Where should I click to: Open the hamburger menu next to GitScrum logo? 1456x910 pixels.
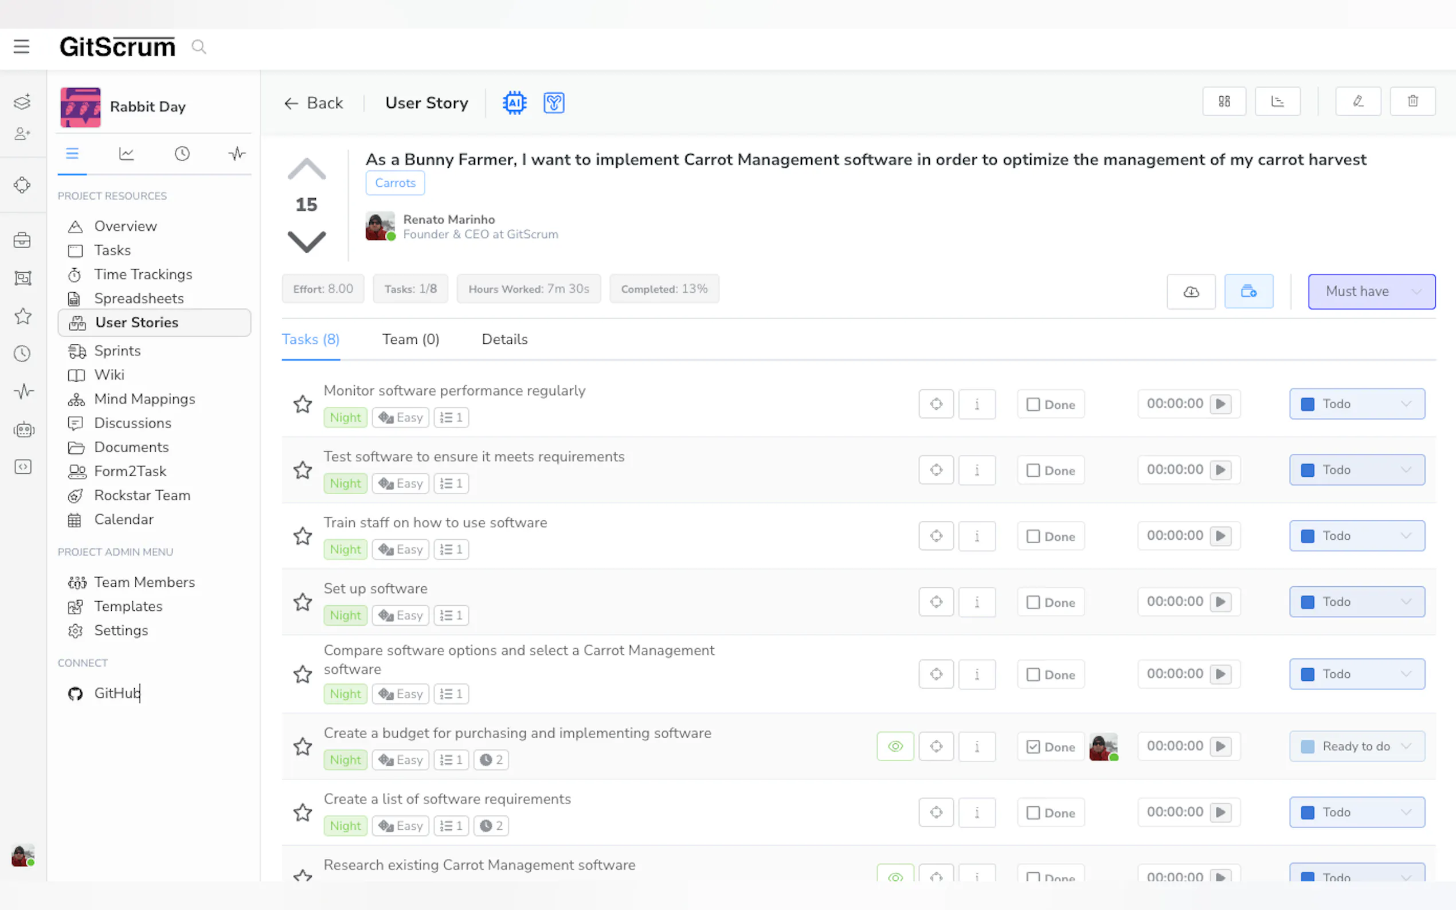point(22,46)
